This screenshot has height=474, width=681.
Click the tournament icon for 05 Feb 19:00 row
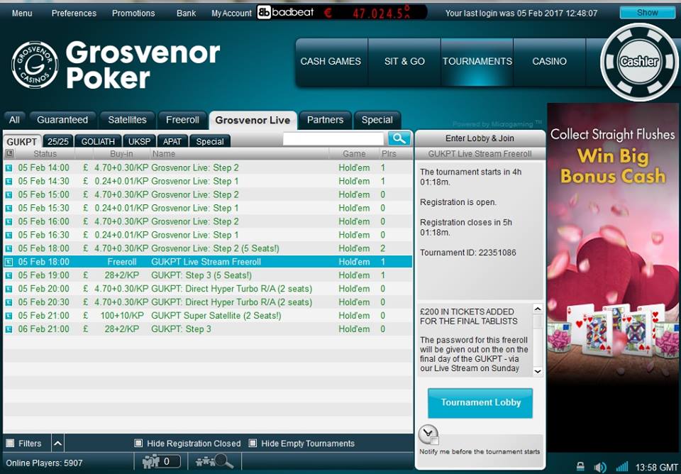pyautogui.click(x=9, y=275)
